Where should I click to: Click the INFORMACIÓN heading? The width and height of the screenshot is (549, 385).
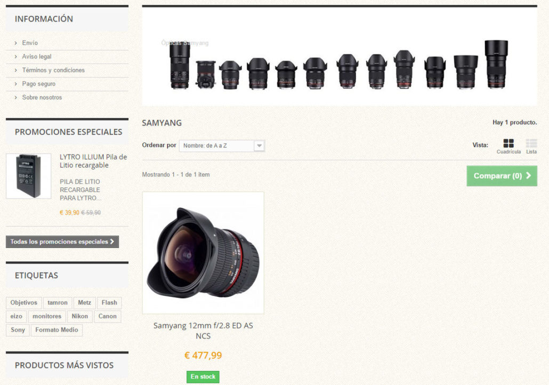44,19
